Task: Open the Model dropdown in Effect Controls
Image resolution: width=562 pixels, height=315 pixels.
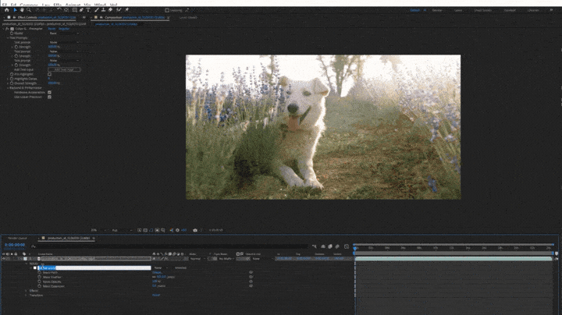Action: point(63,34)
